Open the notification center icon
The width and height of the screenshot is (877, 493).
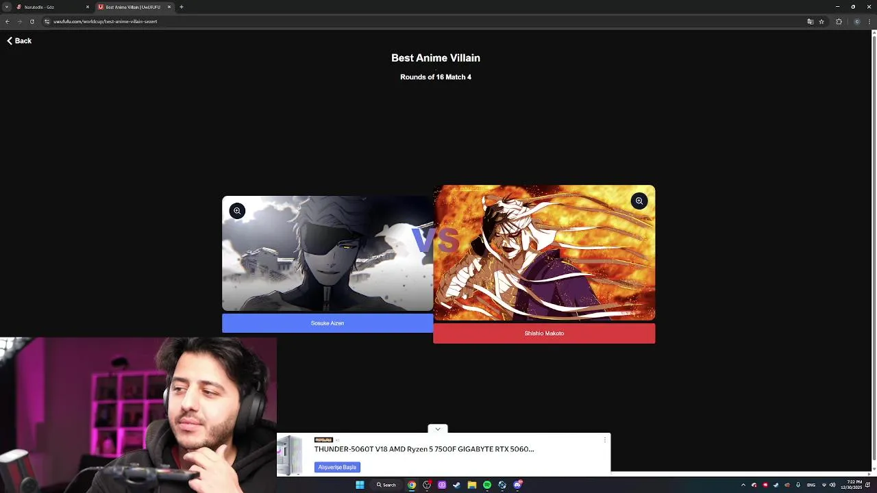(x=868, y=485)
